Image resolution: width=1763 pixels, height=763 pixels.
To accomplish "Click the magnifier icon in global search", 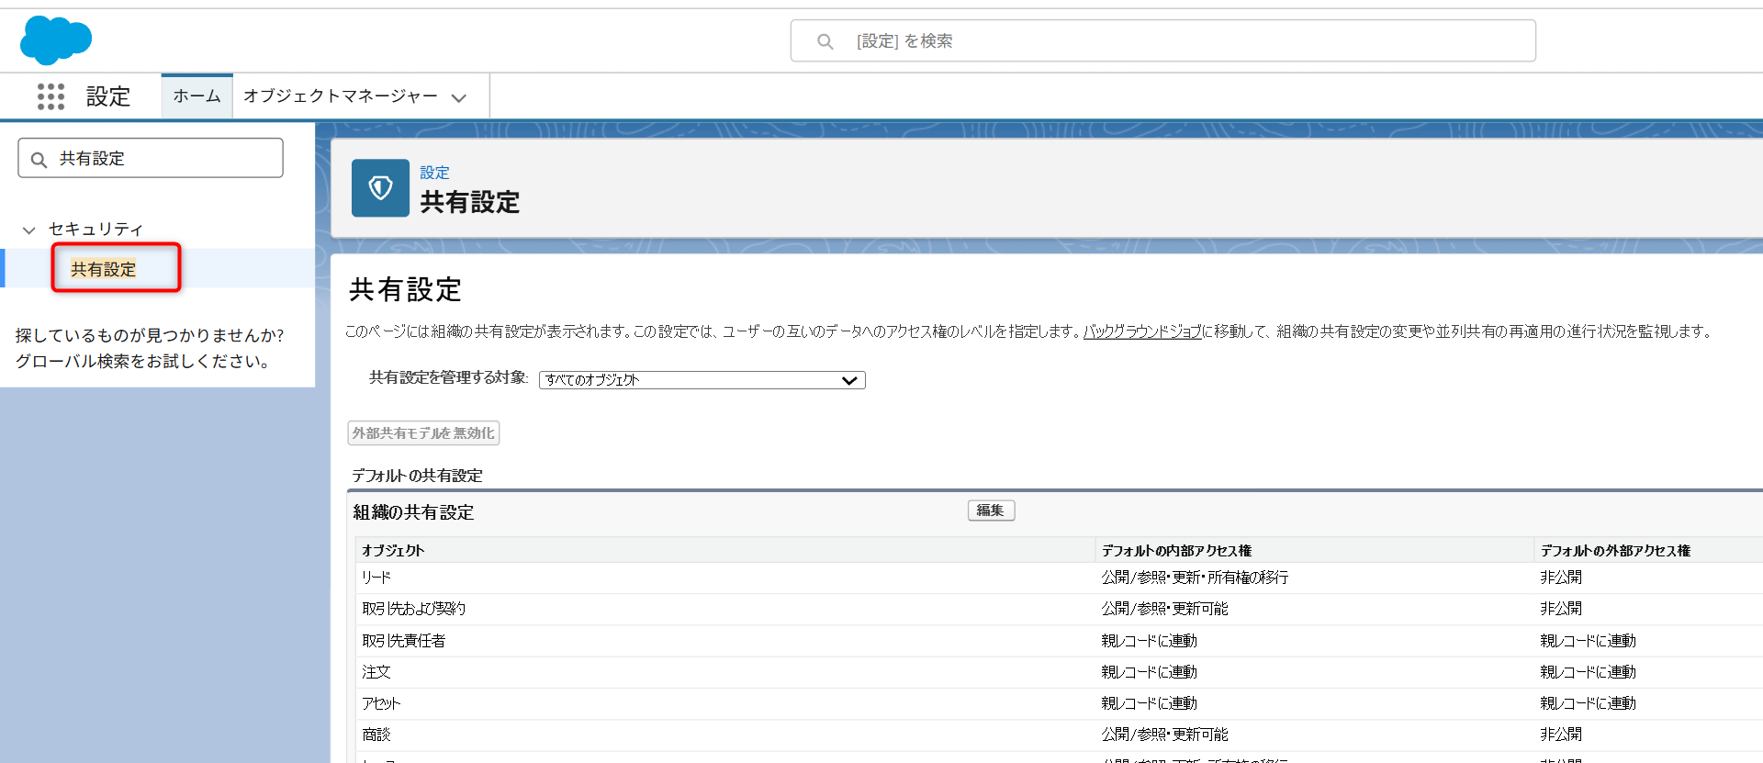I will (x=825, y=41).
